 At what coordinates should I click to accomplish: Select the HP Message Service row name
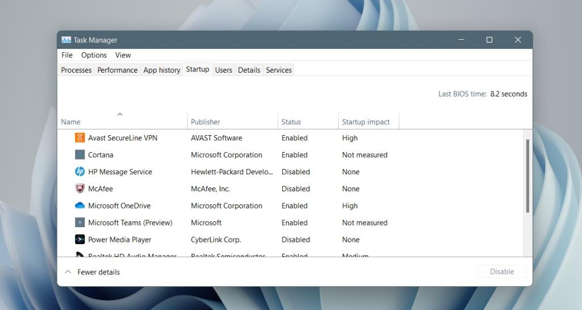(x=120, y=171)
